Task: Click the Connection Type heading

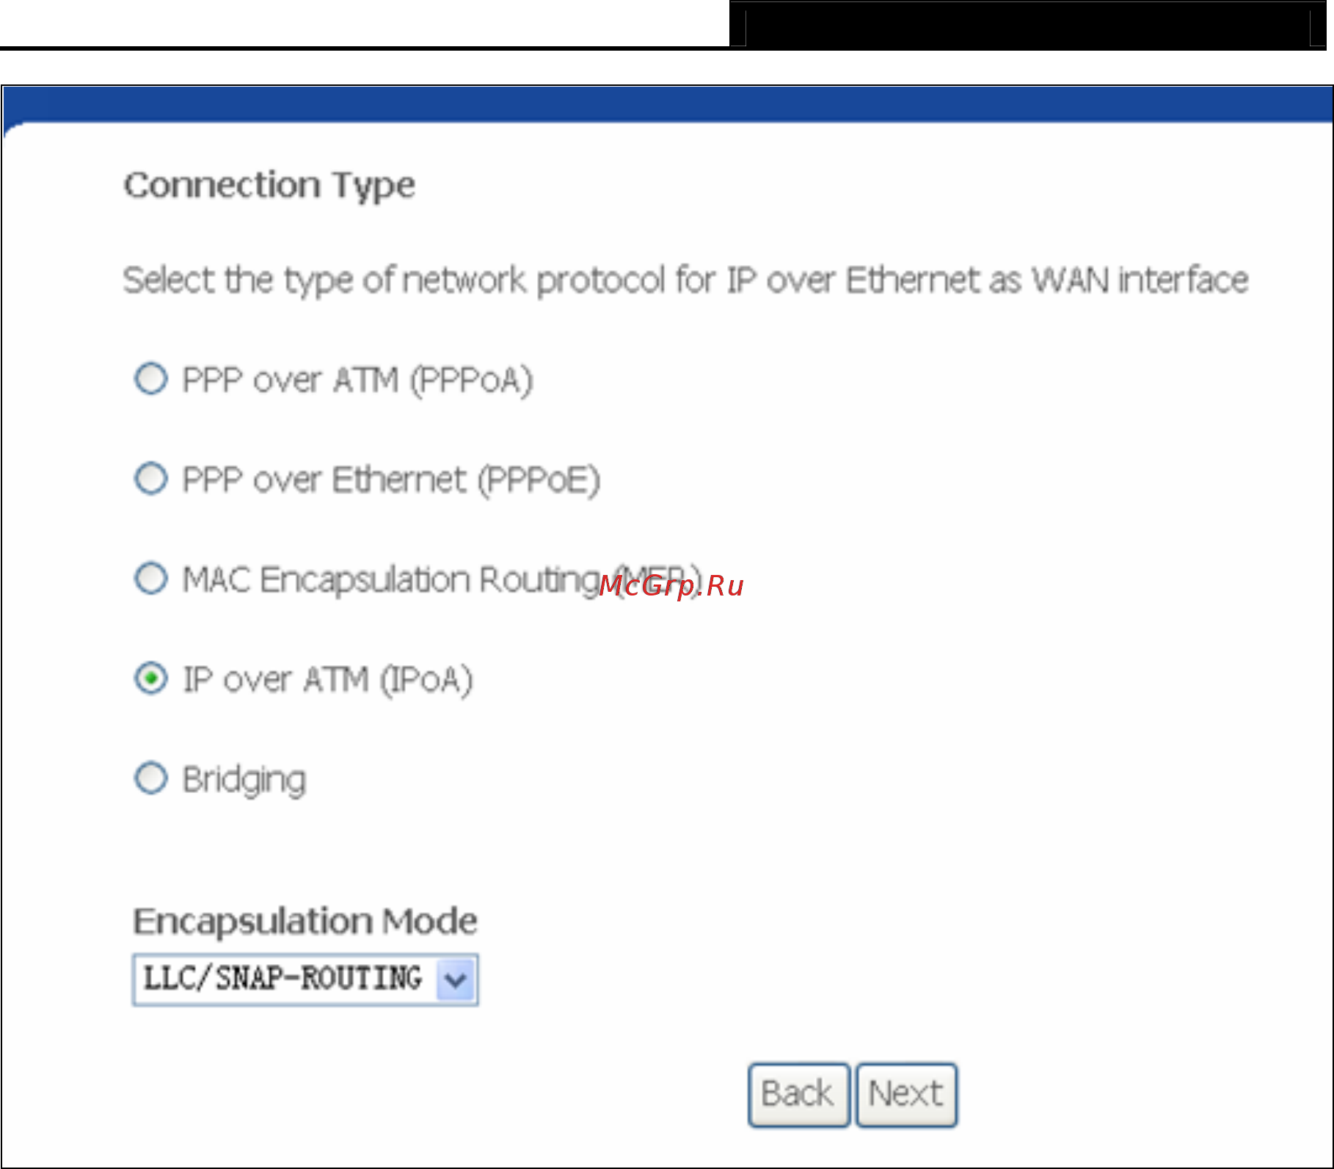Action: 269,185
